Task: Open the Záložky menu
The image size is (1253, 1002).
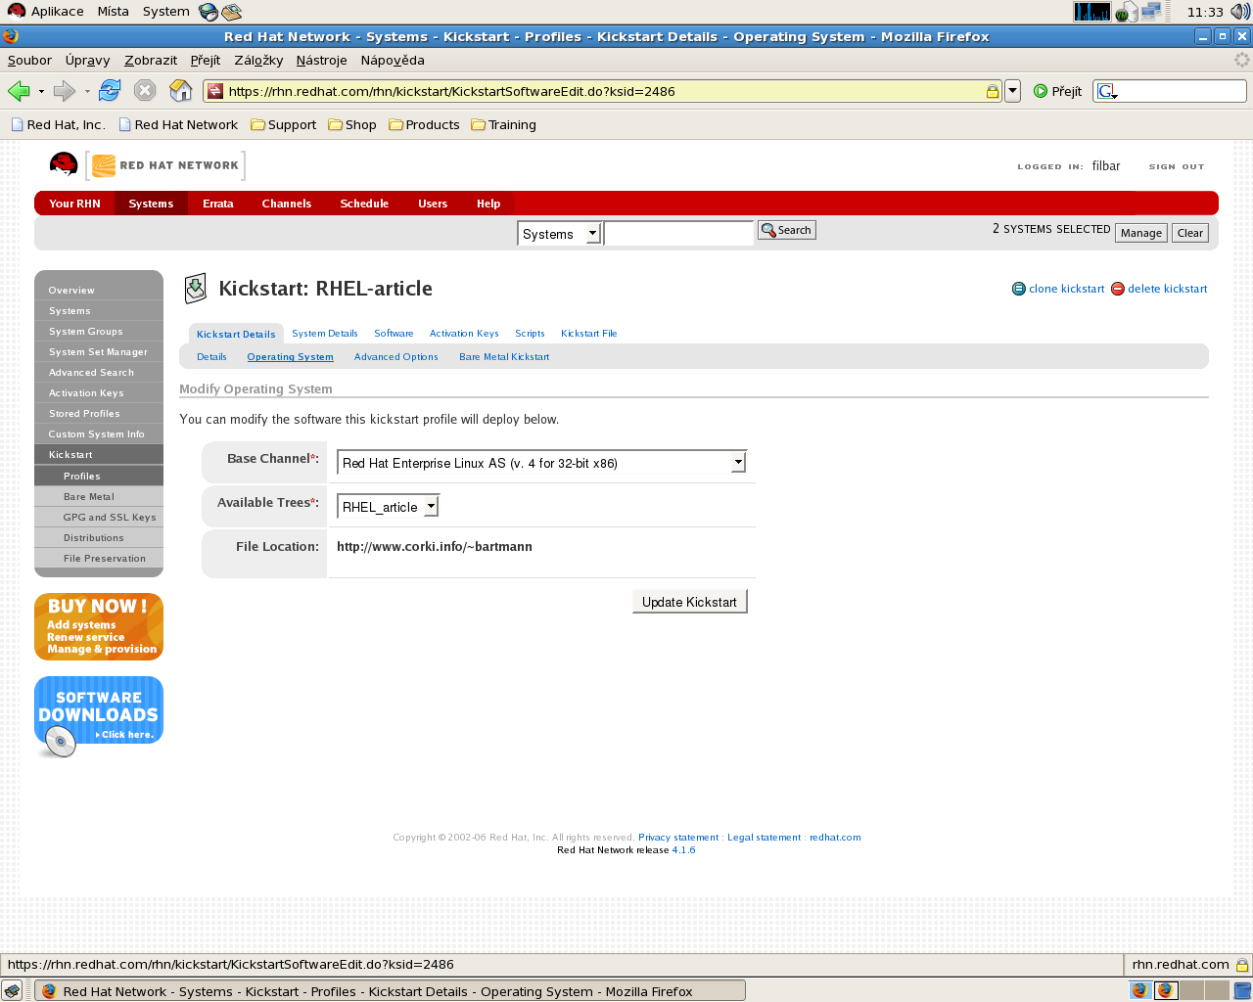Action: click(258, 60)
